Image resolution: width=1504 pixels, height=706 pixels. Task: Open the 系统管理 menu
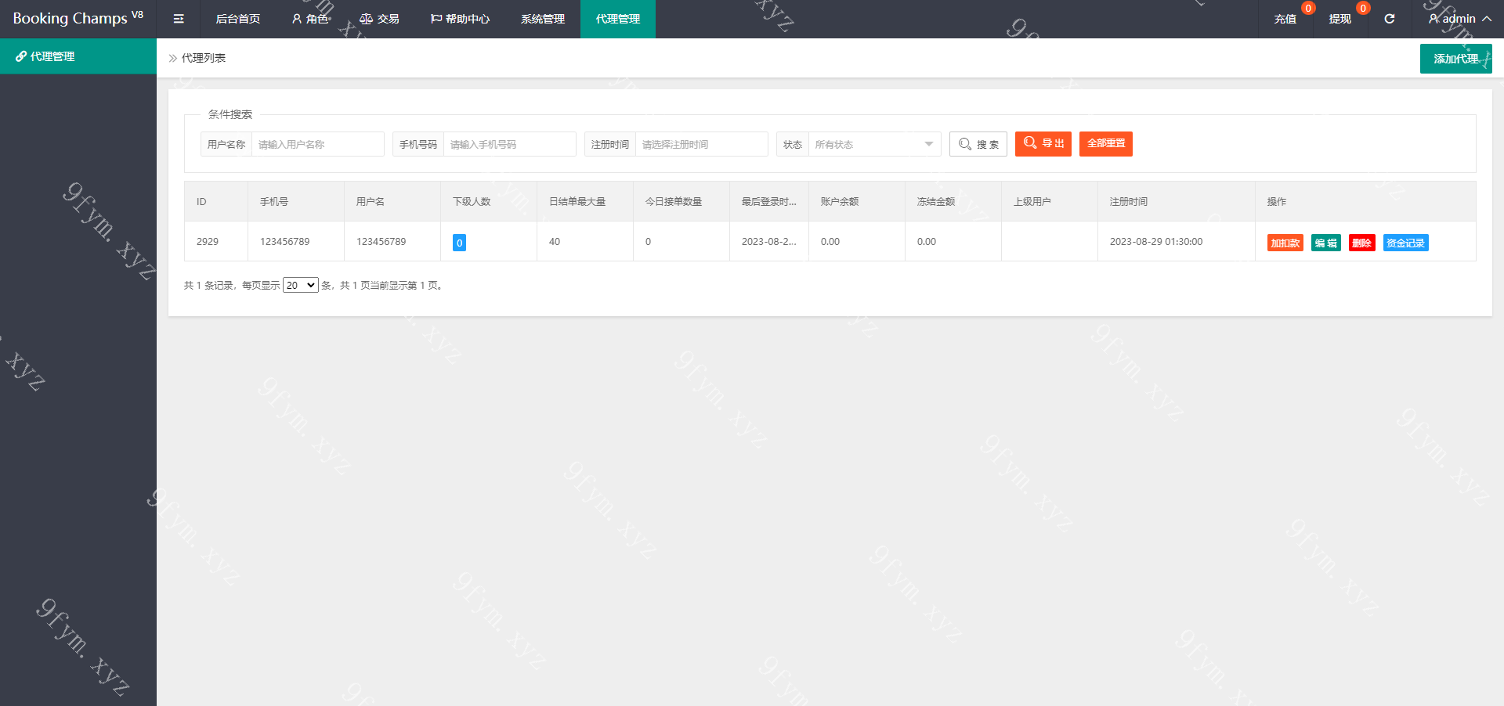543,19
